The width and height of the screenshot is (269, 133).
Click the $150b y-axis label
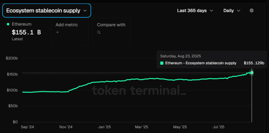[12, 74]
